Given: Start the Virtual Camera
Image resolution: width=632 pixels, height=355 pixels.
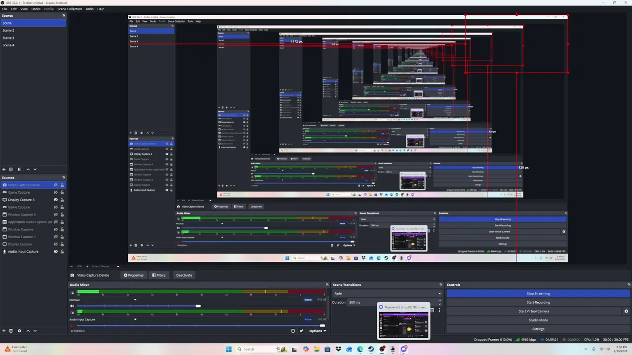Looking at the screenshot, I should (x=534, y=311).
